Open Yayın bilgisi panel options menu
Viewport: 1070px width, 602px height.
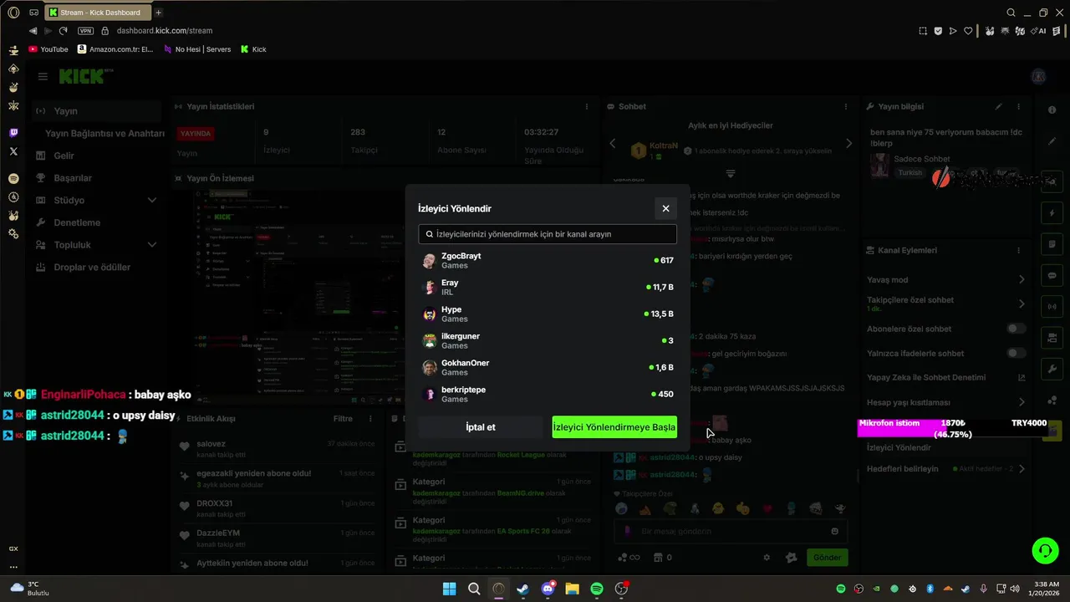tap(1019, 107)
